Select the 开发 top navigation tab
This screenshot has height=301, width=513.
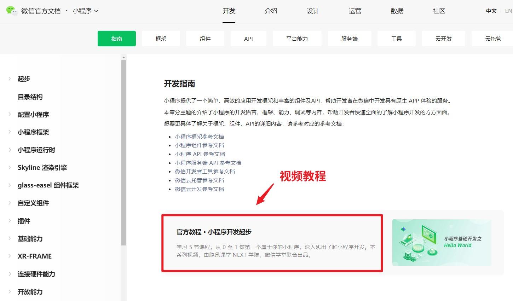coord(229,11)
